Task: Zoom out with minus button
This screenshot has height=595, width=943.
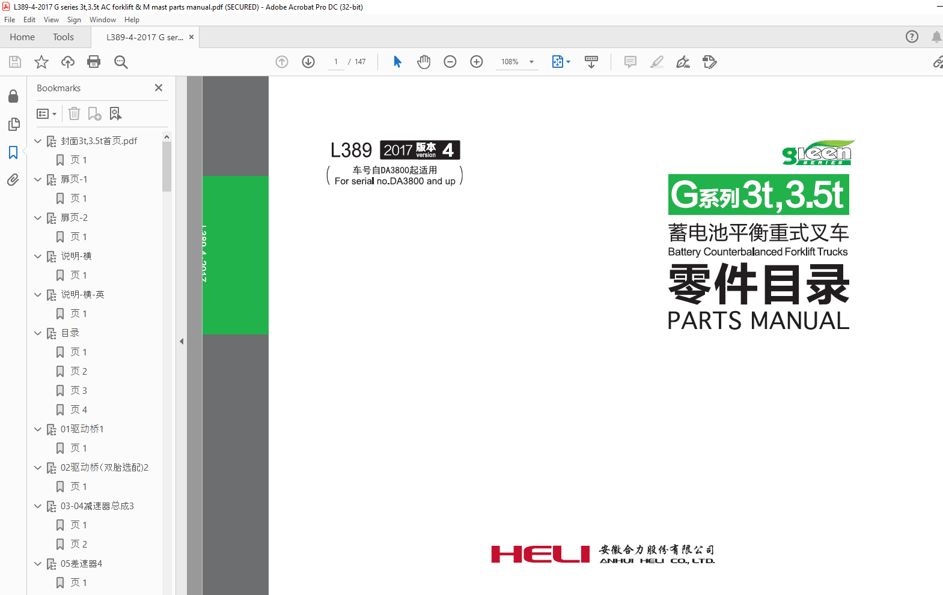Action: pos(450,62)
